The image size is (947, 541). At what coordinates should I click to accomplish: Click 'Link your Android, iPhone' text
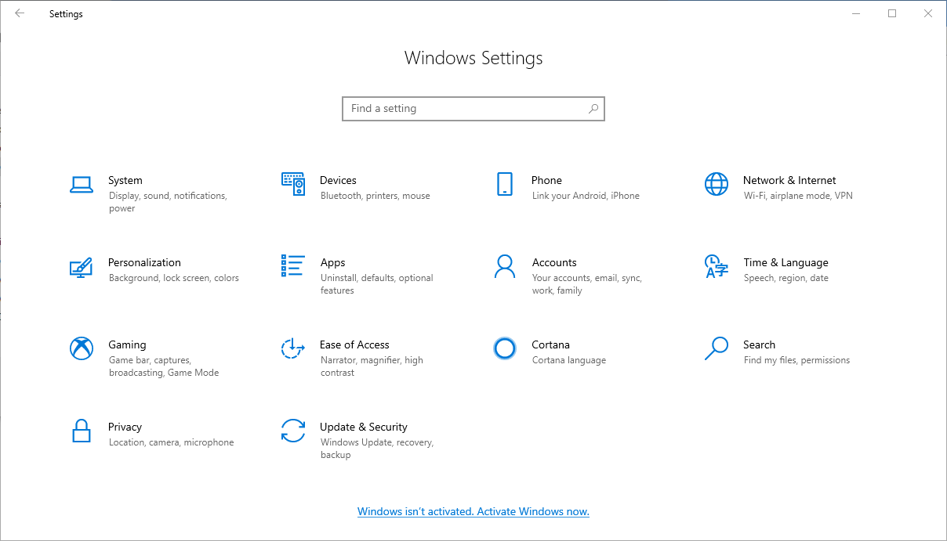[586, 196]
